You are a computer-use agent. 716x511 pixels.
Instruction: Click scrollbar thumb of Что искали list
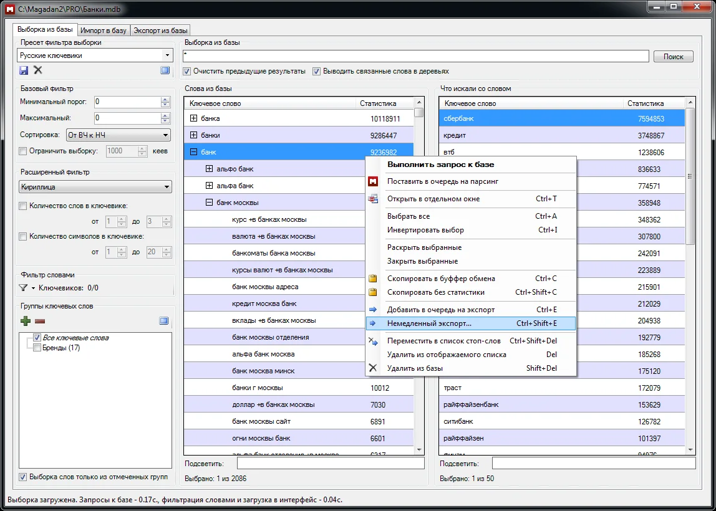point(690,178)
